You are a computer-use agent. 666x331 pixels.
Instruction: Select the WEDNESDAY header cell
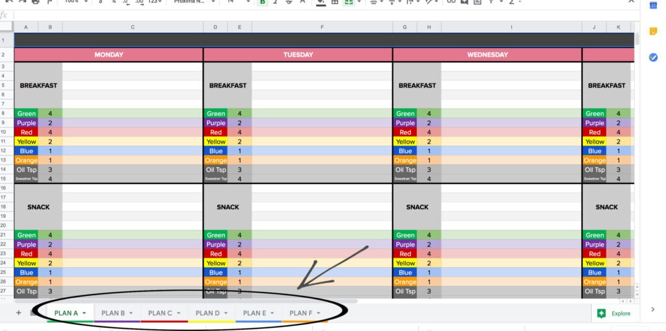click(488, 55)
